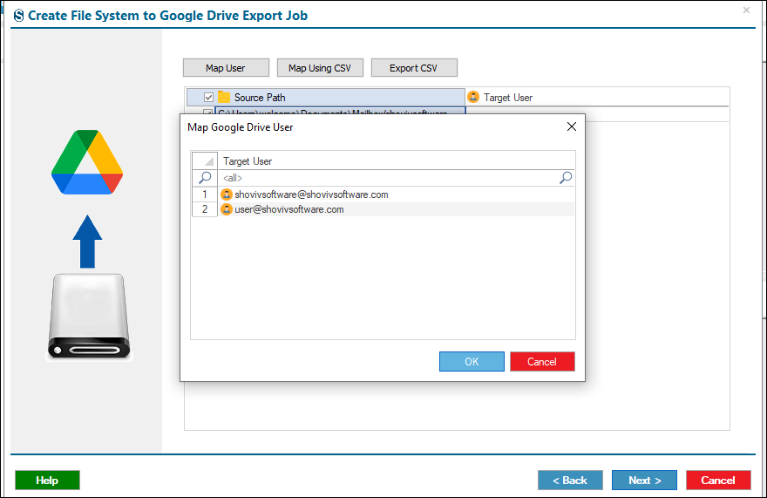The height and width of the screenshot is (498, 767).
Task: Proceed with the Next button
Action: tap(644, 480)
